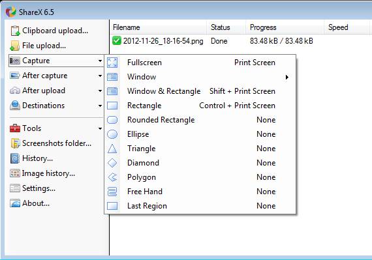
Task: Click the green checkmark on uploaded file
Action: point(116,40)
